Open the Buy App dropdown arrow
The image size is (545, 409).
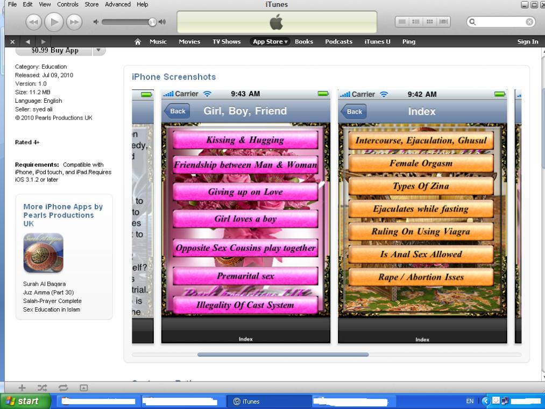pyautogui.click(x=98, y=51)
